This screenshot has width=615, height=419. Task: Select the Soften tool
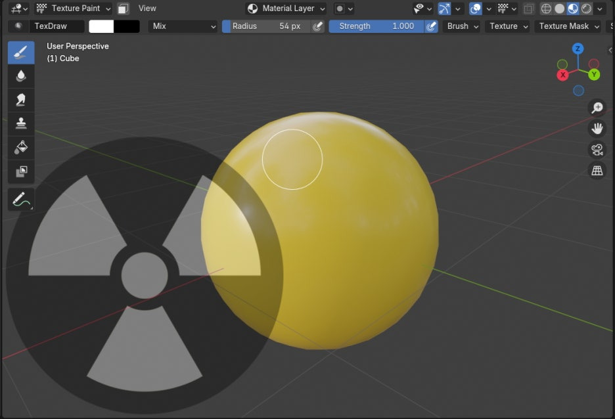[x=21, y=76]
